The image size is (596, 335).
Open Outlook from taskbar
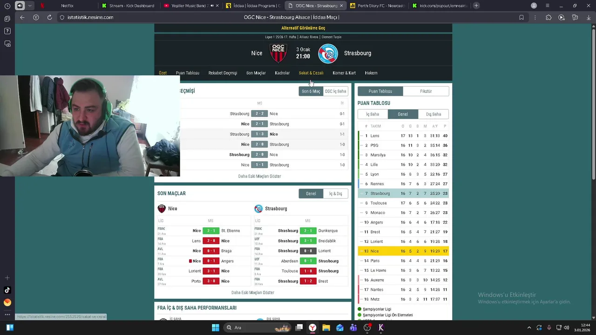point(340,328)
